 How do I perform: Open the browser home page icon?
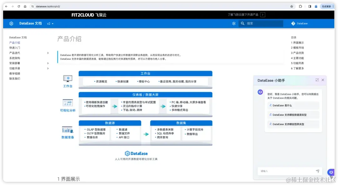(25, 7)
